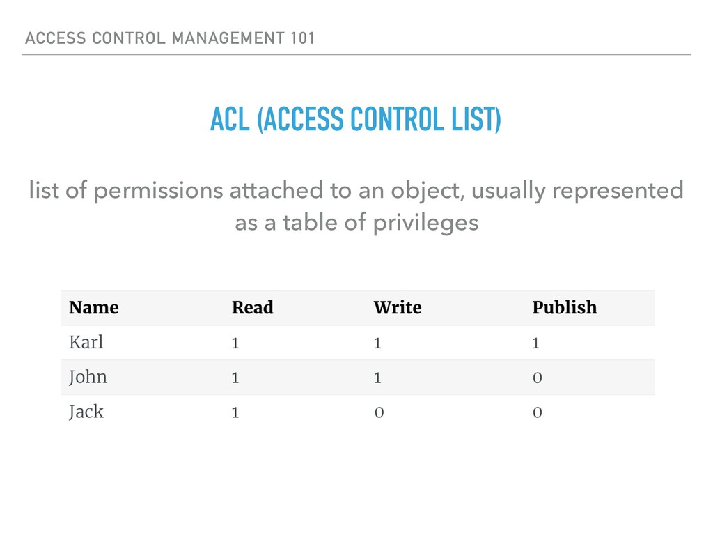Click John's Publish value of 0
The width and height of the screenshot is (713, 535).
[x=537, y=378]
